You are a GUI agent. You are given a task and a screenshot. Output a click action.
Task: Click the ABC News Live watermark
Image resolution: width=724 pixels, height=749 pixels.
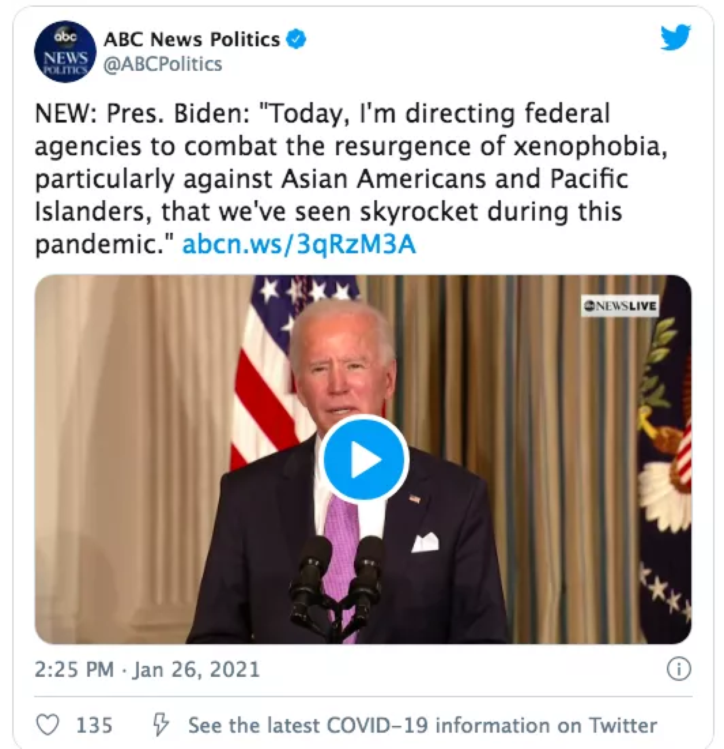tap(620, 306)
